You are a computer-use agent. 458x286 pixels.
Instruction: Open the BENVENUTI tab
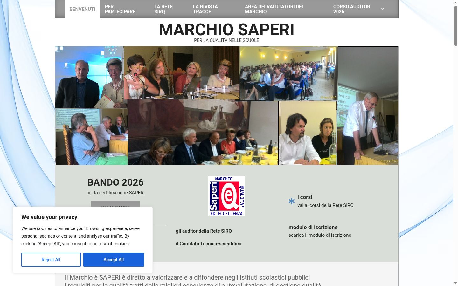82,9
